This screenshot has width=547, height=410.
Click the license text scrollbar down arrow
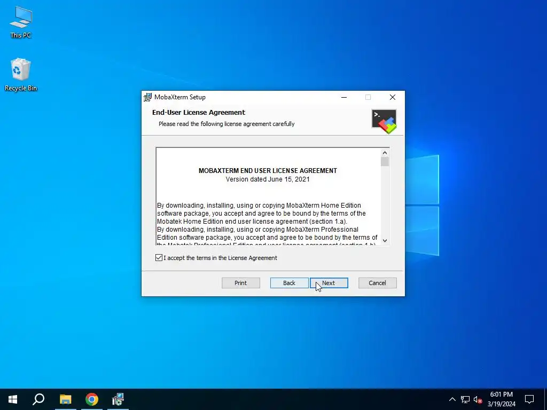385,240
